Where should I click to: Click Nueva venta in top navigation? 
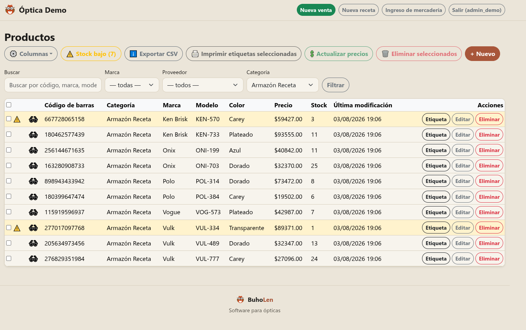(x=316, y=10)
